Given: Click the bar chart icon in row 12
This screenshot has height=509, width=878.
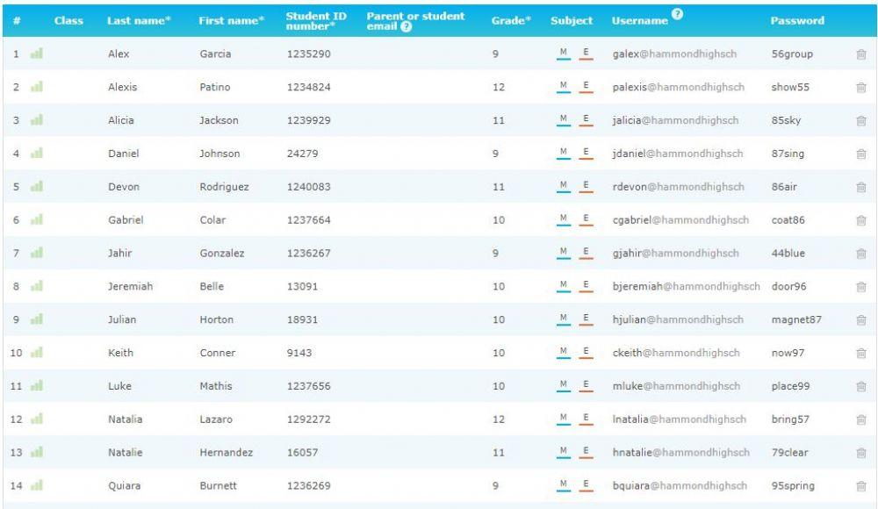Looking at the screenshot, I should (36, 419).
